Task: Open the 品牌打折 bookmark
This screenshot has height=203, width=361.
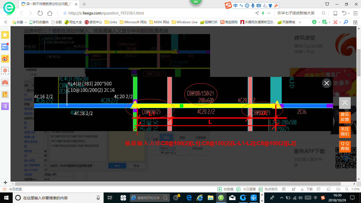Action: (x=209, y=22)
